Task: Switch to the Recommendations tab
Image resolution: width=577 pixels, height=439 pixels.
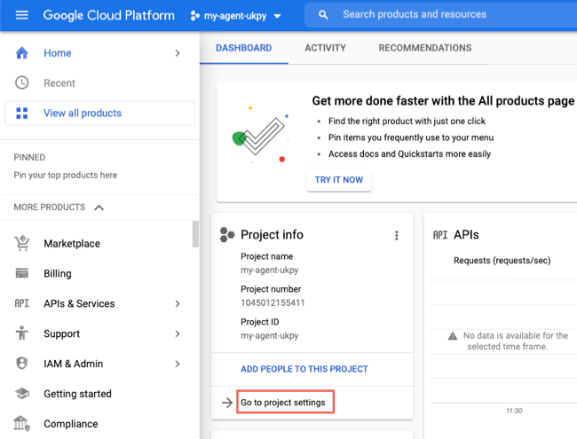Action: (x=425, y=48)
